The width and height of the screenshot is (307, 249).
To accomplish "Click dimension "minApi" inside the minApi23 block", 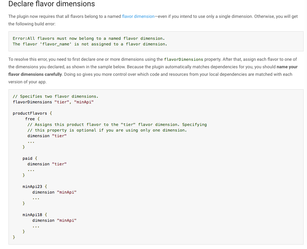I will pyautogui.click(x=54, y=192).
